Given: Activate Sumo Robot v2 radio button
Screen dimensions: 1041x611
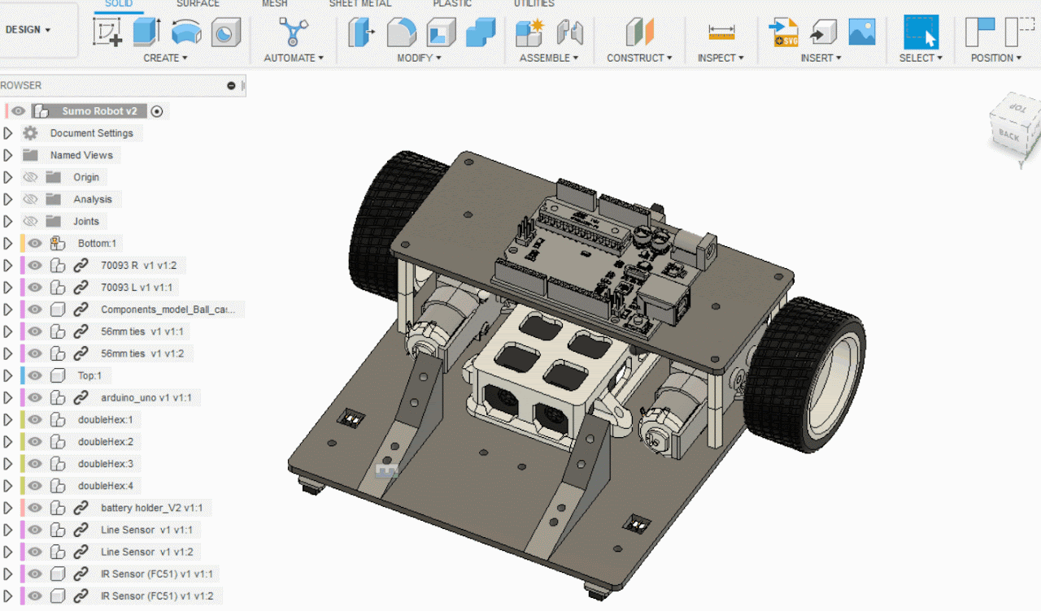Looking at the screenshot, I should point(157,111).
